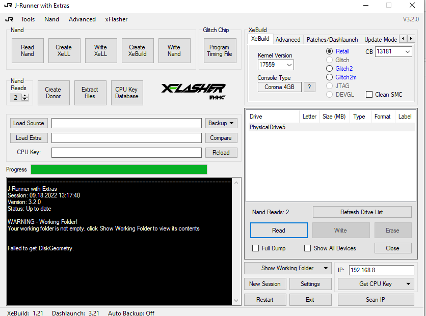The height and width of the screenshot is (316, 426).
Task: Click the CPU Key input field
Action: point(126,153)
